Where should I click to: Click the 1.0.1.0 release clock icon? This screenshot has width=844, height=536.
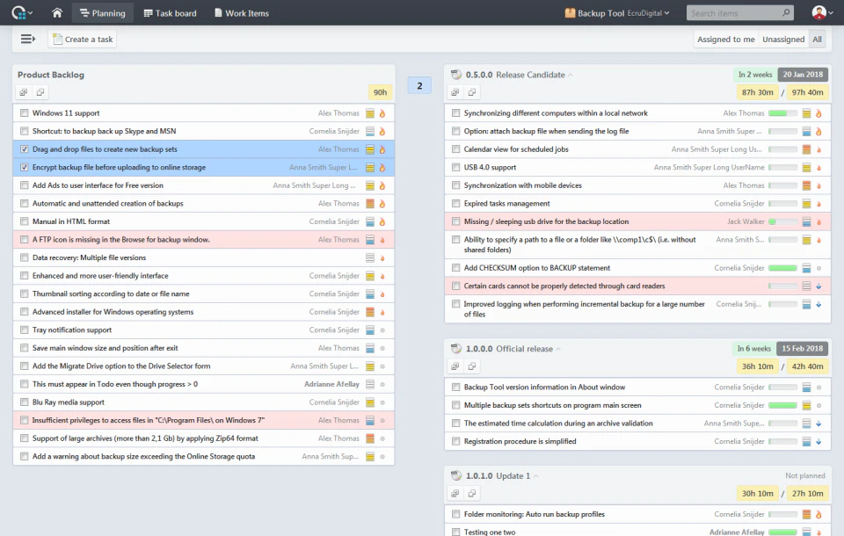456,475
